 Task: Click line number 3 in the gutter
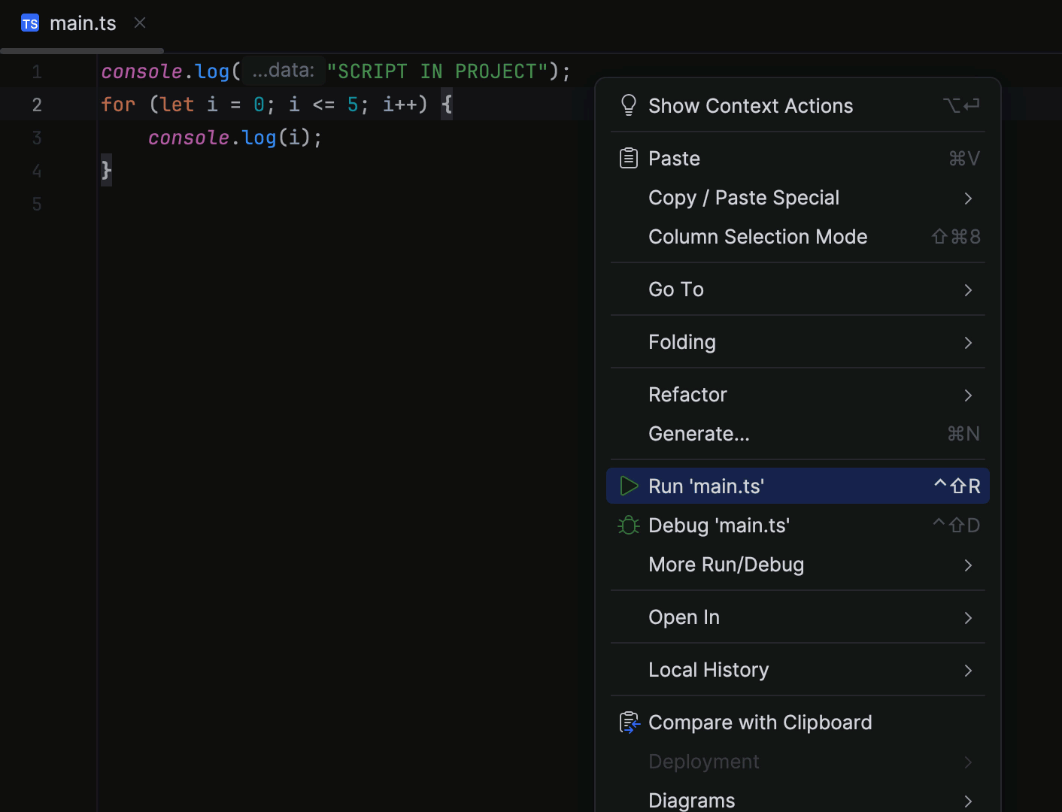click(x=36, y=138)
